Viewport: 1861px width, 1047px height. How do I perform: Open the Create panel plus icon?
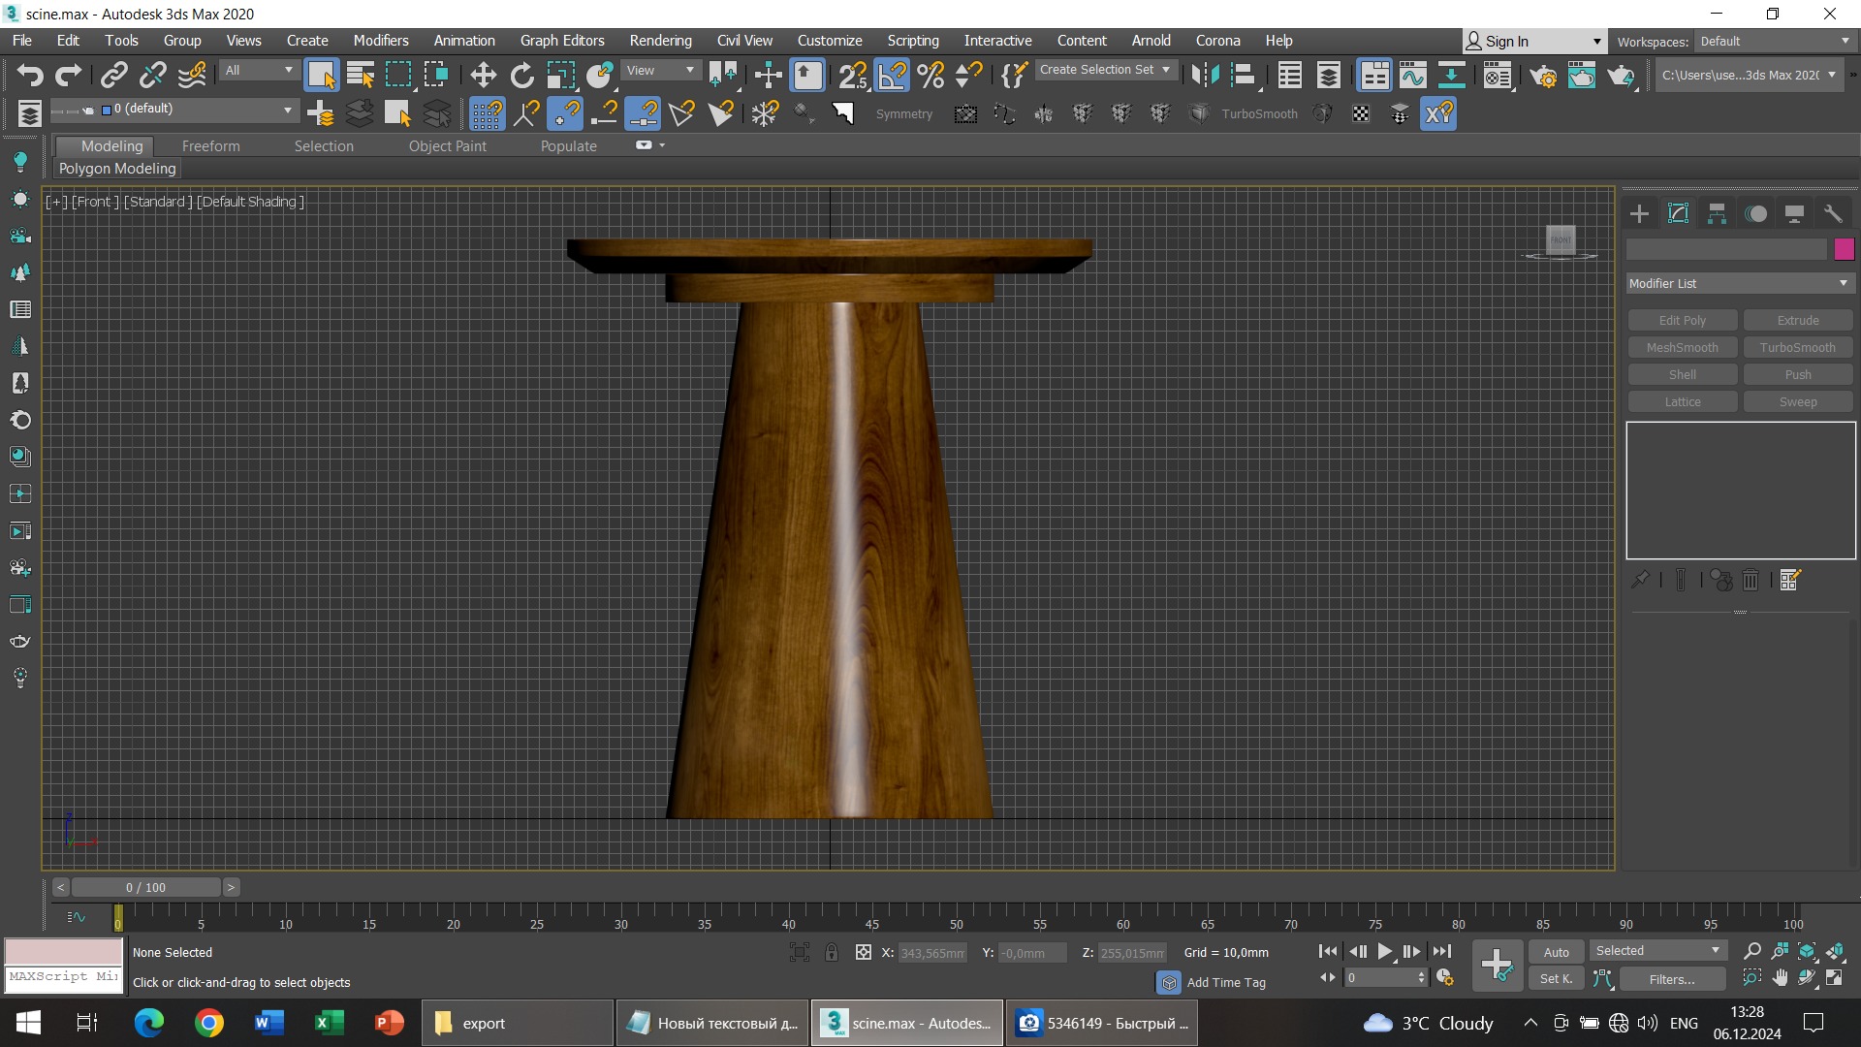[1639, 213]
